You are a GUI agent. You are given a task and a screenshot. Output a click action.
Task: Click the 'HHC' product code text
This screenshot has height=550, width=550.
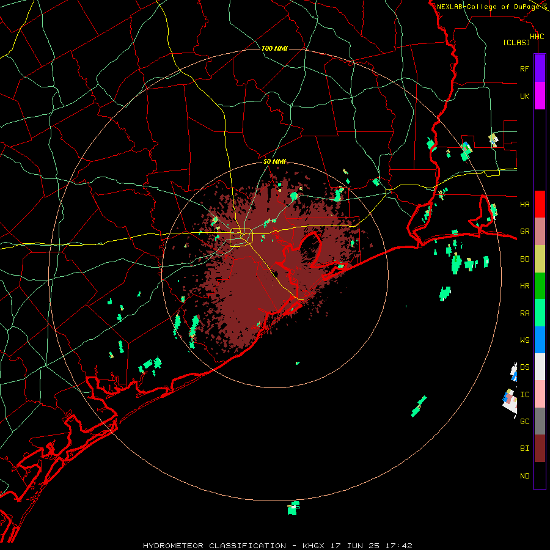537,37
